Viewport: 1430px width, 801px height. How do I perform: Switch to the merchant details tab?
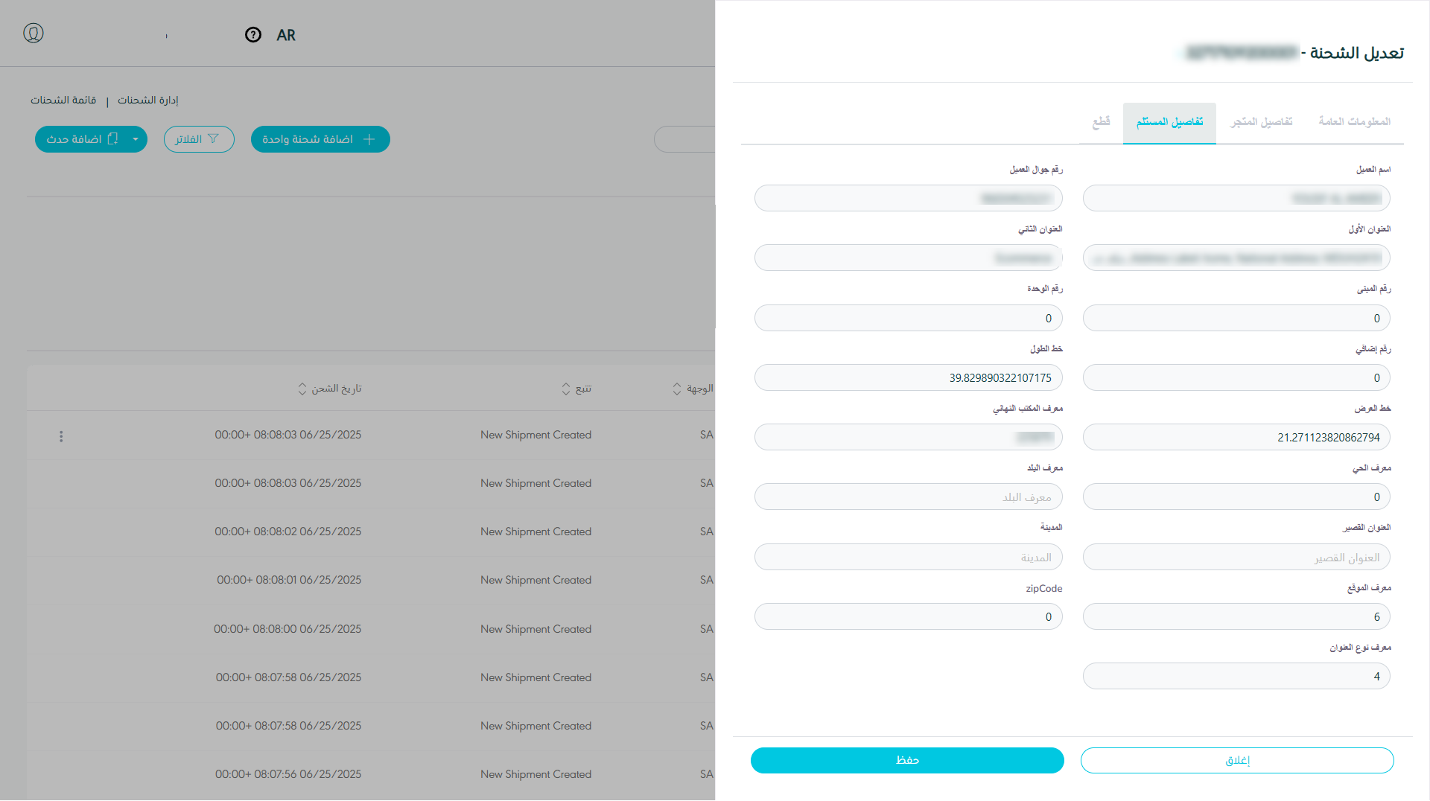(x=1261, y=121)
